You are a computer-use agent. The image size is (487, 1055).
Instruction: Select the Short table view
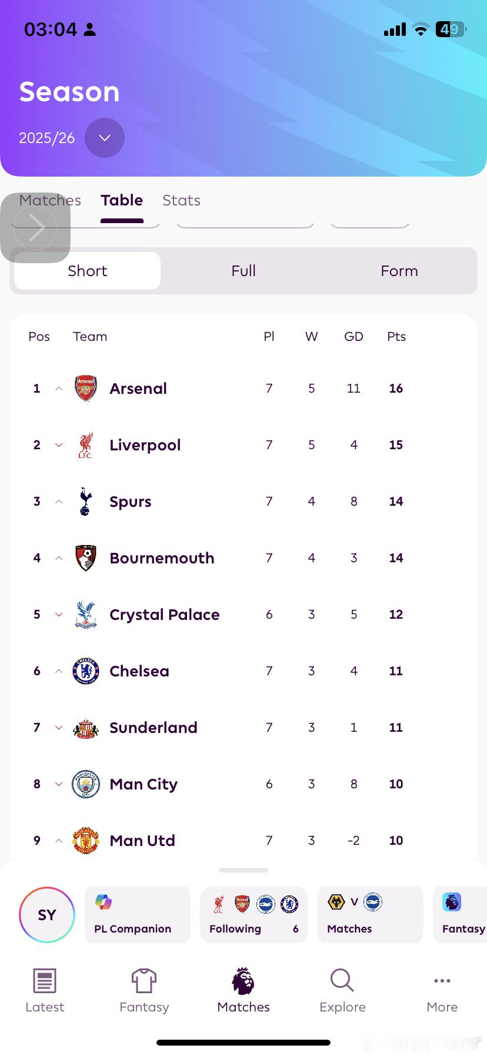[88, 271]
